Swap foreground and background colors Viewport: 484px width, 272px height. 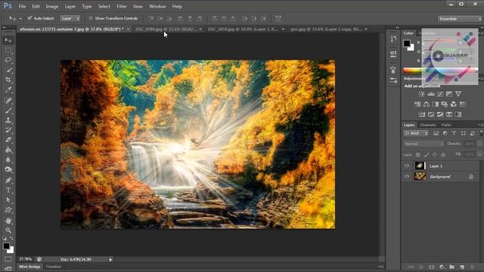click(x=11, y=239)
